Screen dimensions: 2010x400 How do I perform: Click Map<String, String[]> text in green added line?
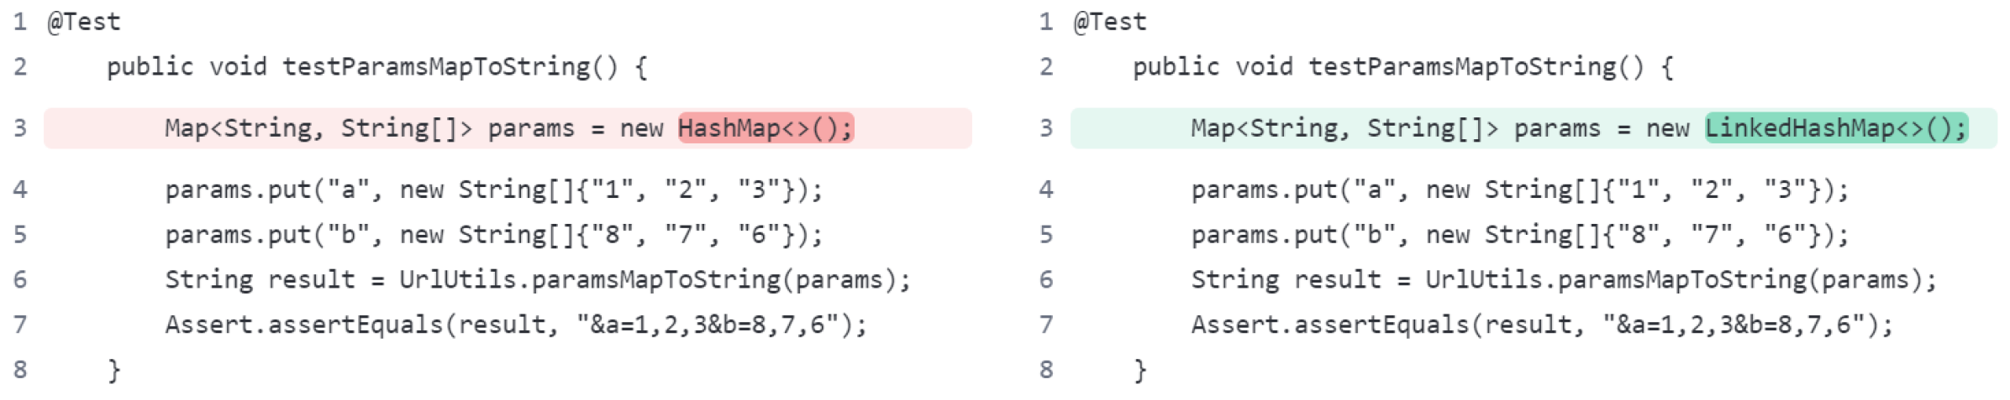coord(1344,128)
